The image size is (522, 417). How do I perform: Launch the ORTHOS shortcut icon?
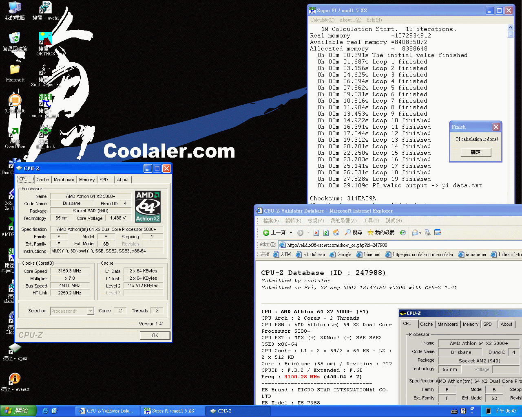[45, 44]
